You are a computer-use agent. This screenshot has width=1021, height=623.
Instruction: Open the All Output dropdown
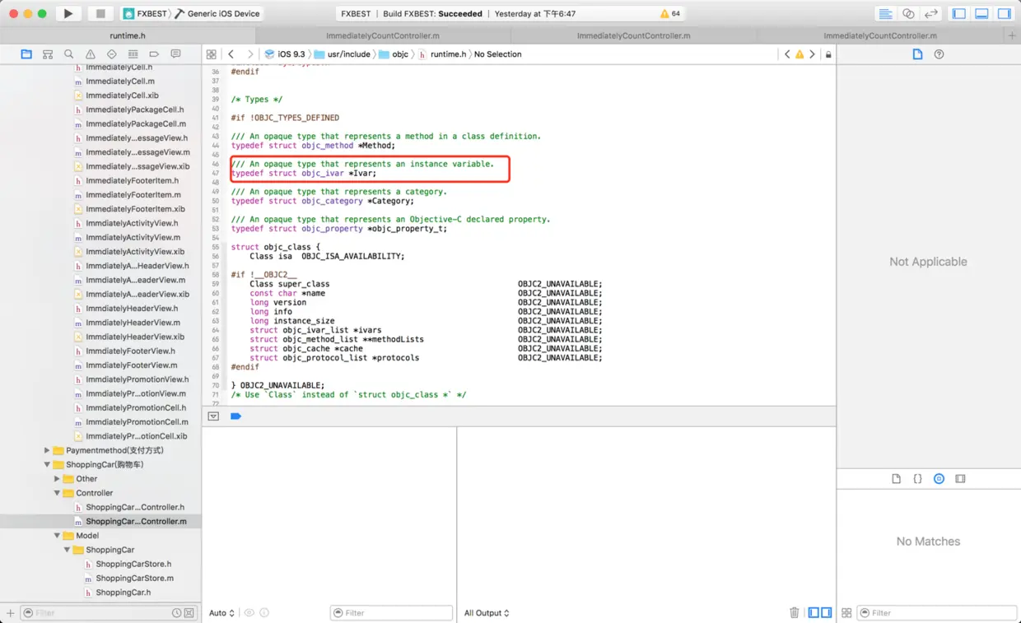pos(487,613)
